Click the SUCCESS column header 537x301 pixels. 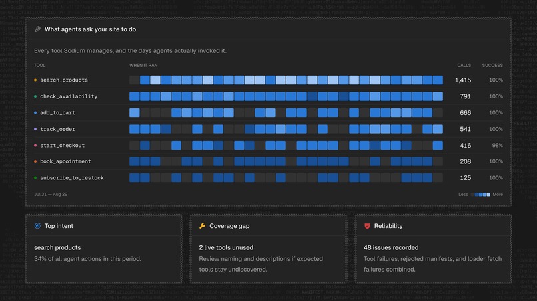(492, 65)
